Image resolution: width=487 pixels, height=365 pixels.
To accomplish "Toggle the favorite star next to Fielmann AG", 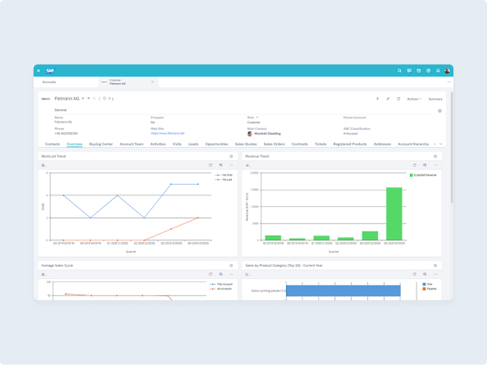I will tap(83, 98).
